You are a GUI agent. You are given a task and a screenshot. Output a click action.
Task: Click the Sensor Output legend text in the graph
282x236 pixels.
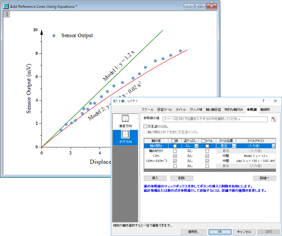click(77, 36)
